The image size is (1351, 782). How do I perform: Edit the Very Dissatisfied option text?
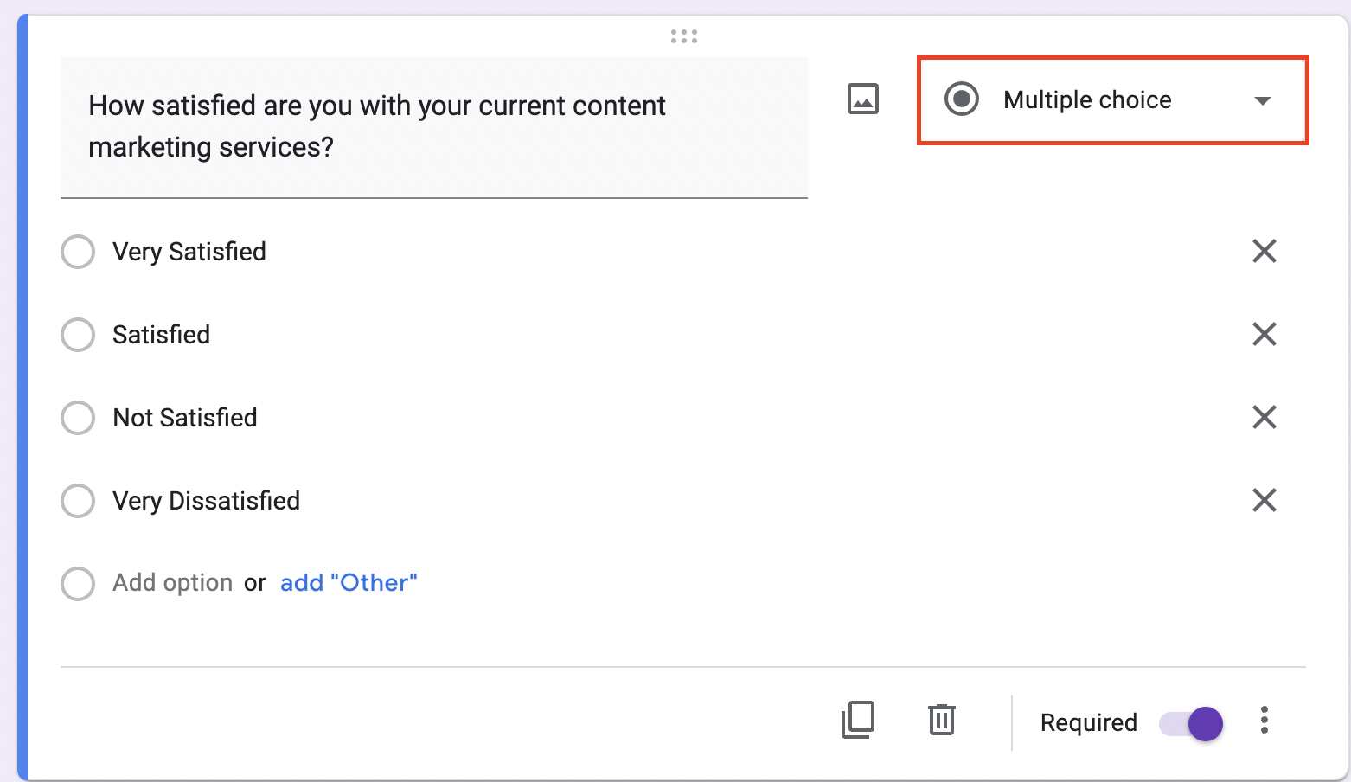[x=207, y=501]
